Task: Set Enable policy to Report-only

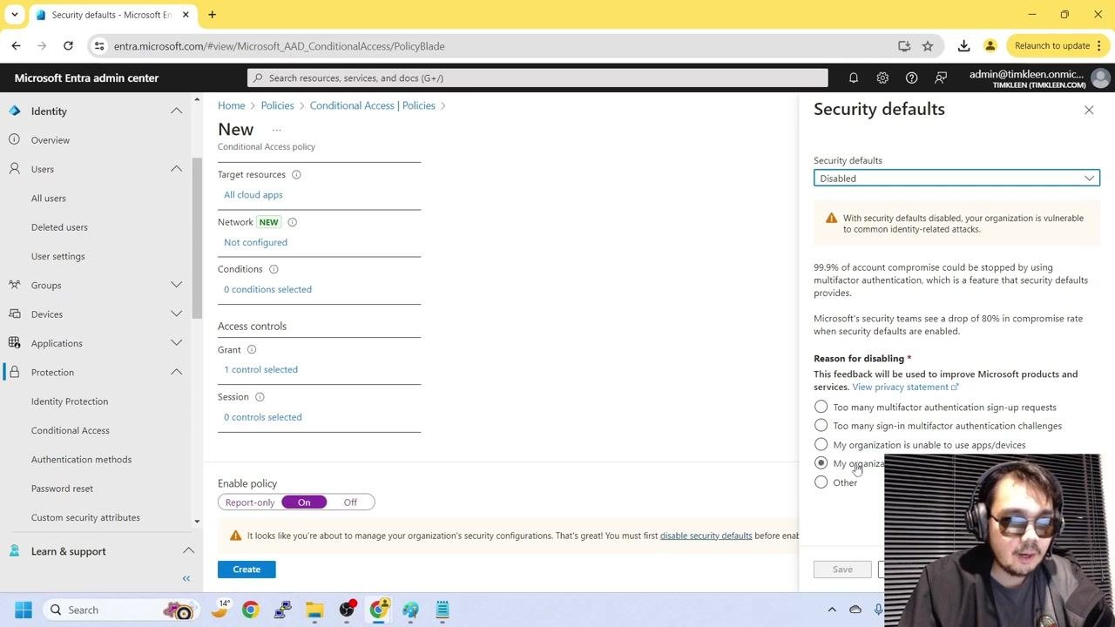Action: click(250, 502)
